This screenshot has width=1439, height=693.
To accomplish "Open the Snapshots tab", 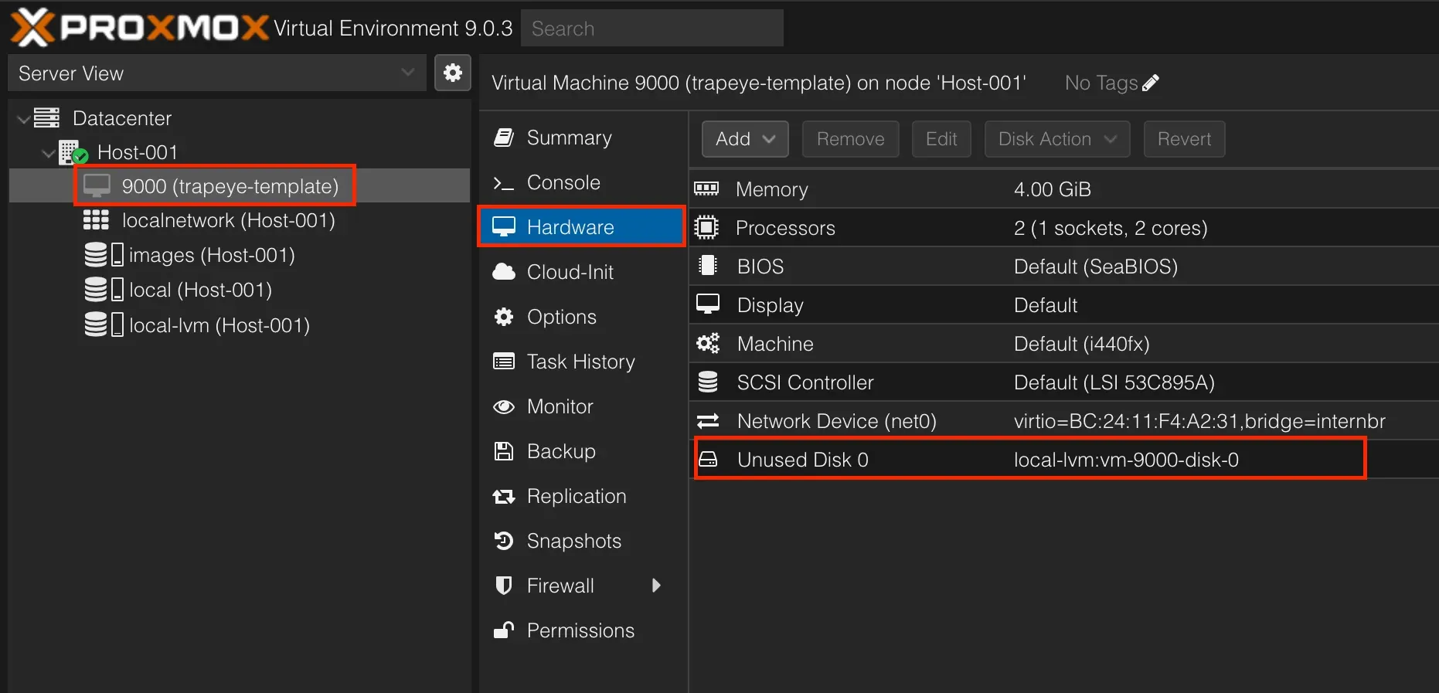I will (x=583, y=541).
